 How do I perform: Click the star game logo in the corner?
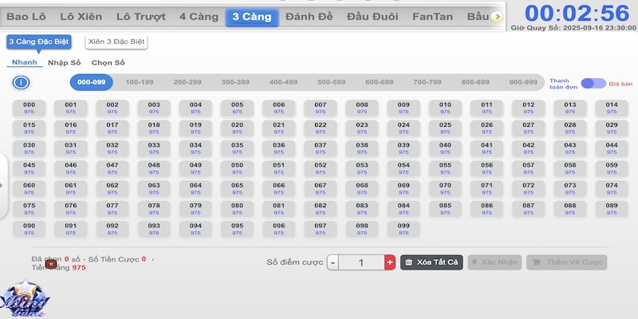[25, 298]
